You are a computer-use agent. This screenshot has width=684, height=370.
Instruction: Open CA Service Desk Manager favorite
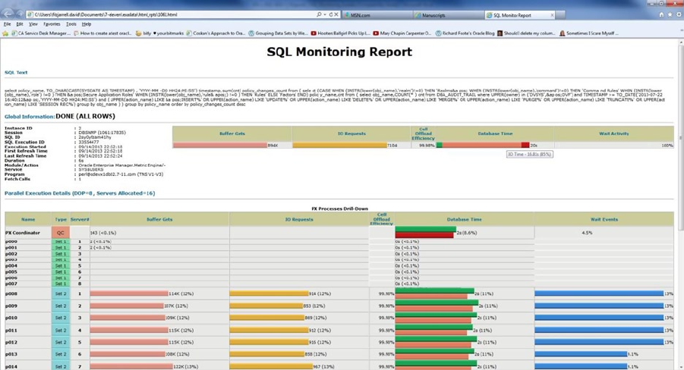40,33
